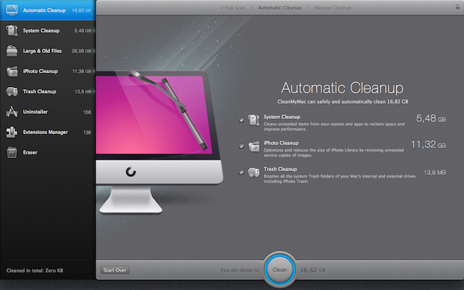The width and height of the screenshot is (464, 290).
Task: Open Large & Old Files label in sidebar
Action: [42, 51]
